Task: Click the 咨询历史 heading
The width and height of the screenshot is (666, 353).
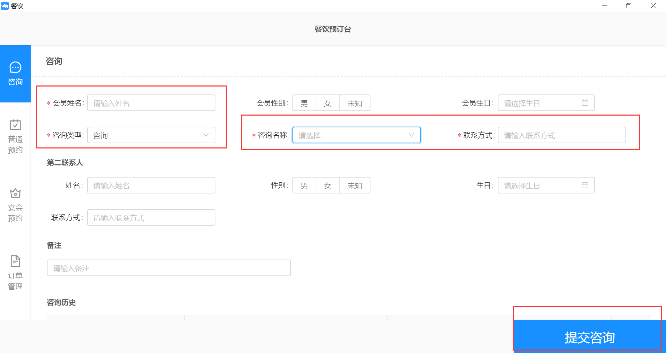Action: coord(61,302)
